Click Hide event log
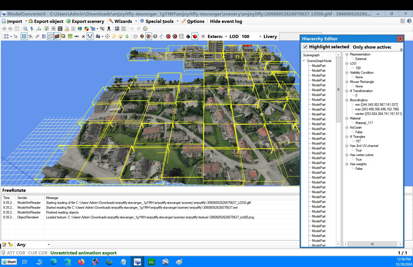The height and width of the screenshot is (267, 413). tap(226, 21)
